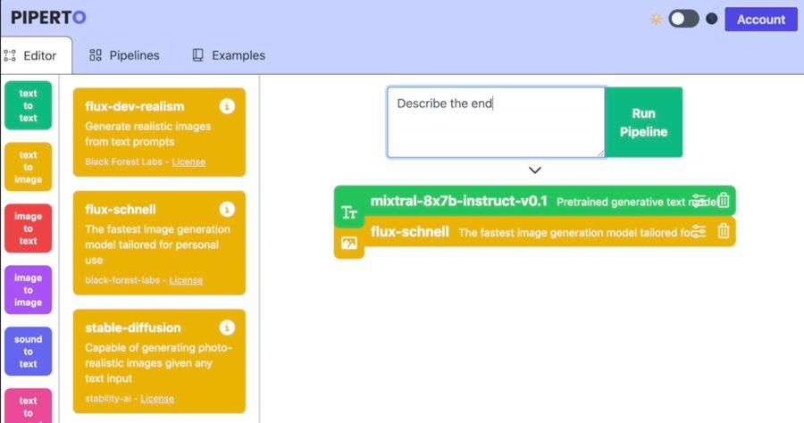Delete the mixtral-8x7b-instruct-v0.1 block
The width and height of the screenshot is (804, 423).
pyautogui.click(x=723, y=200)
